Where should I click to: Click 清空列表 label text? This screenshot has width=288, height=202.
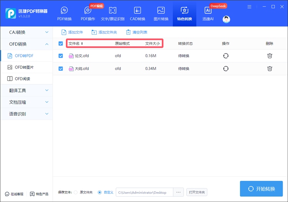tap(140, 32)
